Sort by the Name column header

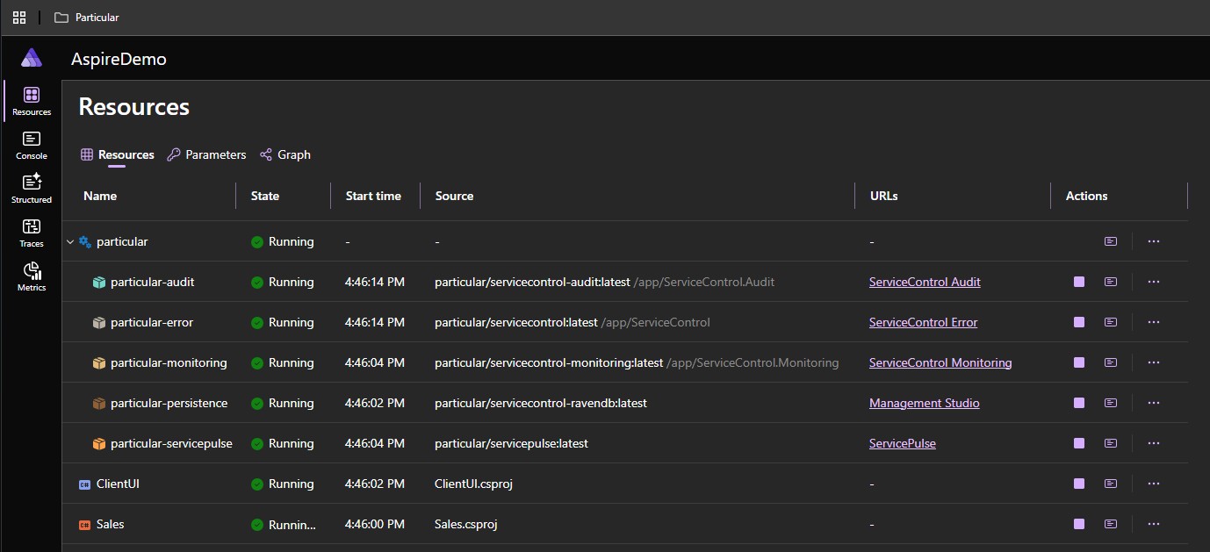pos(100,196)
